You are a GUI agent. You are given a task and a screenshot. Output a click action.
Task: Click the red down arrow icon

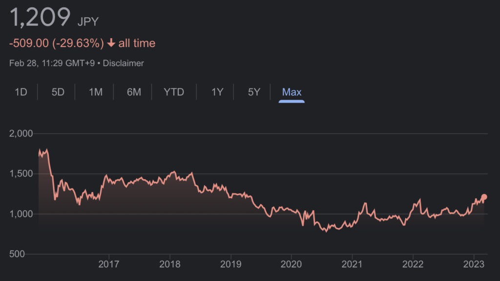(111, 43)
